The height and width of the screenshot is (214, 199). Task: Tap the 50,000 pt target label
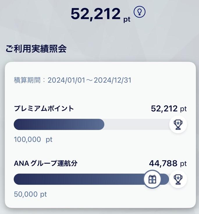click(30, 194)
